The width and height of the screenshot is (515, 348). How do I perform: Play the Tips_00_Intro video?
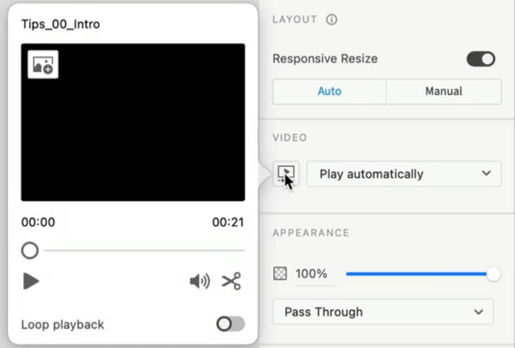[x=30, y=281]
